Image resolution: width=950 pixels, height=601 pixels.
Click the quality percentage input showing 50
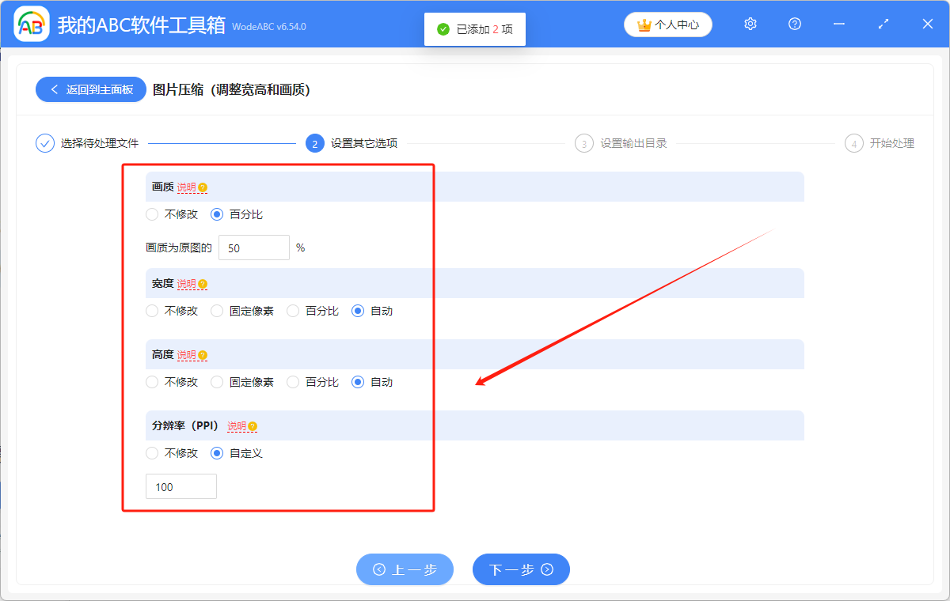click(253, 247)
